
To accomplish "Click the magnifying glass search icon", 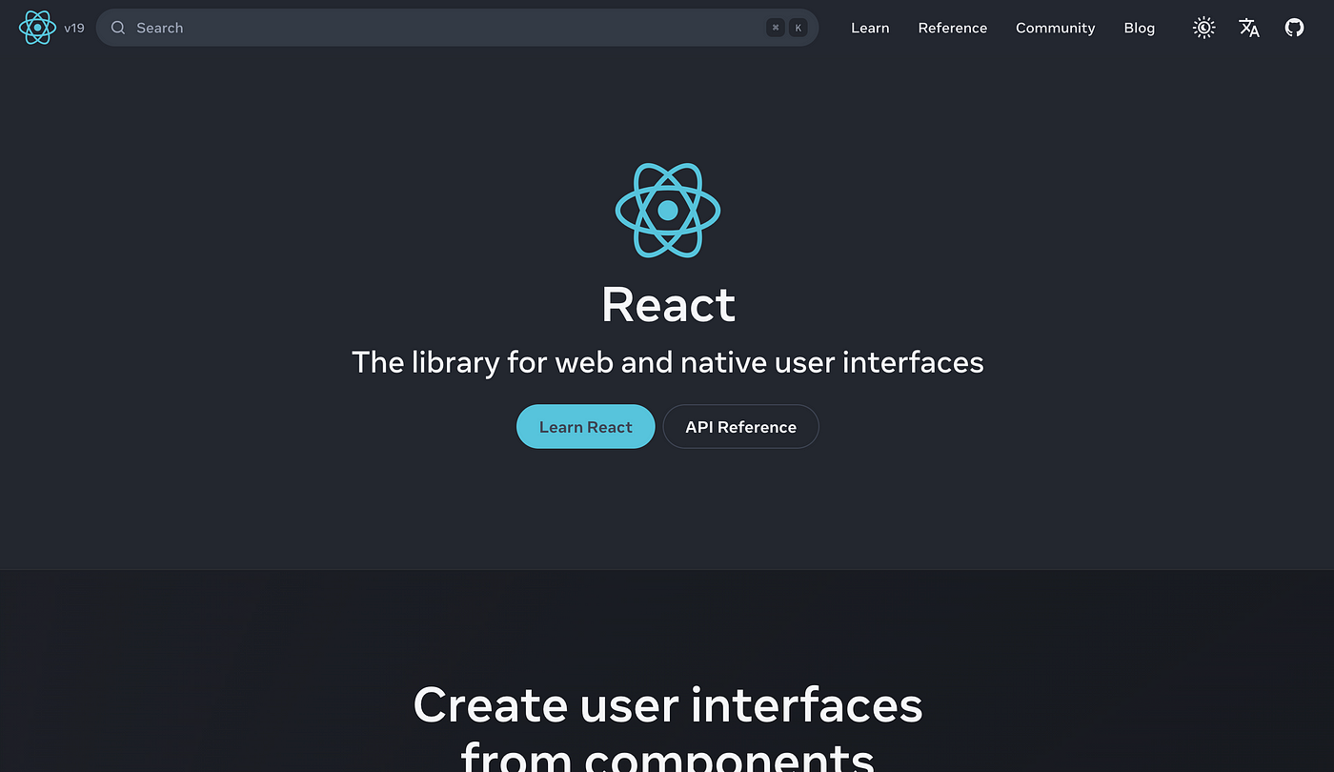I will (x=118, y=28).
